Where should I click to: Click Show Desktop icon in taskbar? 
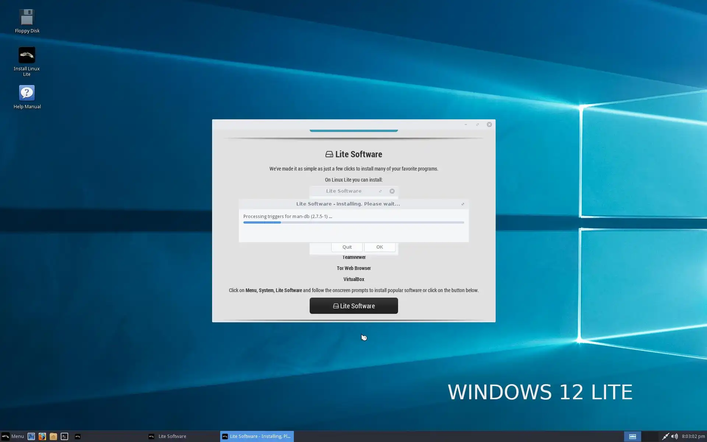tap(31, 436)
